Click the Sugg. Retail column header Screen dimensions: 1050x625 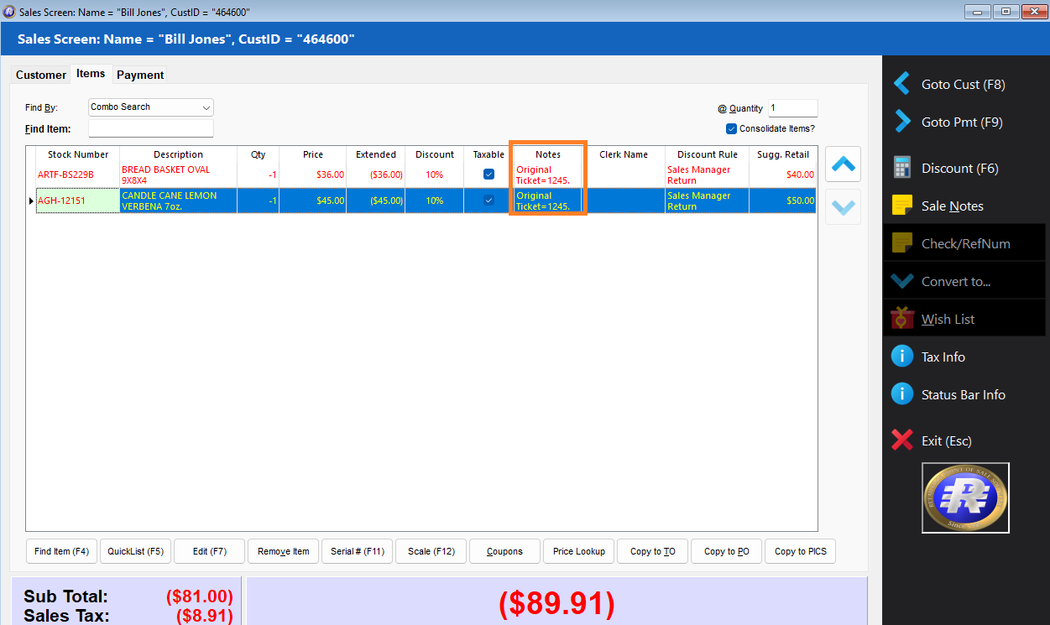783,154
